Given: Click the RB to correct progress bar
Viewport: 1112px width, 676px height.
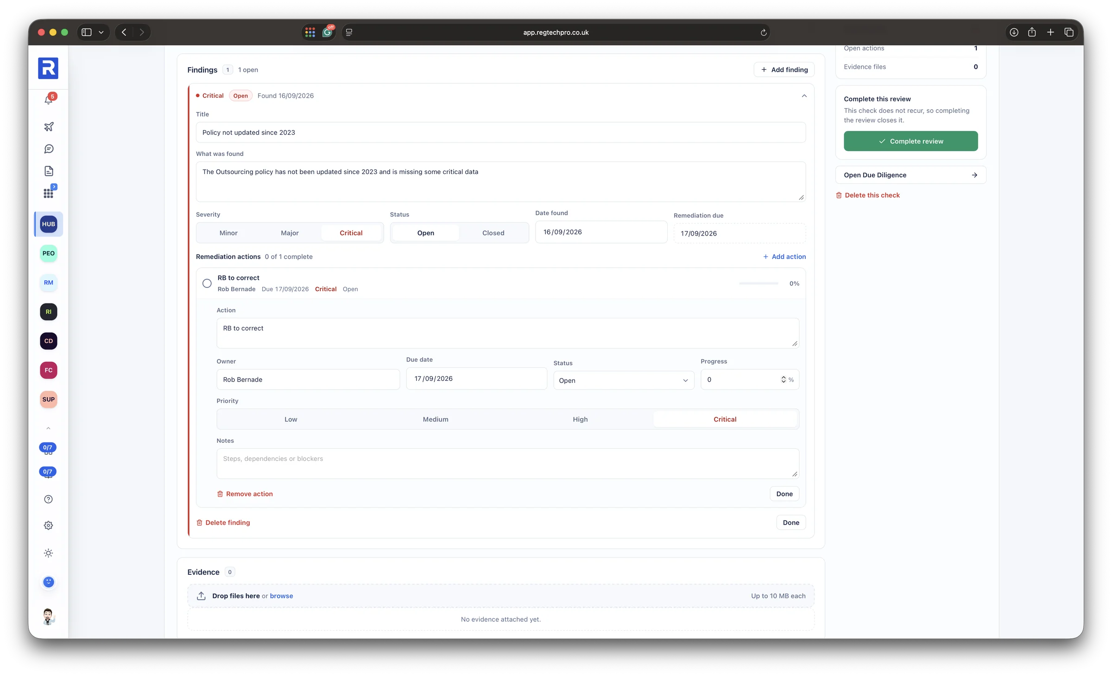Looking at the screenshot, I should coord(758,283).
